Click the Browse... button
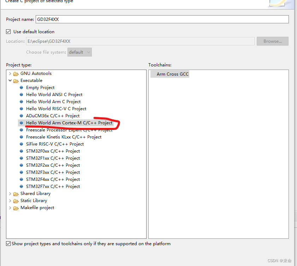The height and width of the screenshot is (266, 297). pyautogui.click(x=272, y=41)
